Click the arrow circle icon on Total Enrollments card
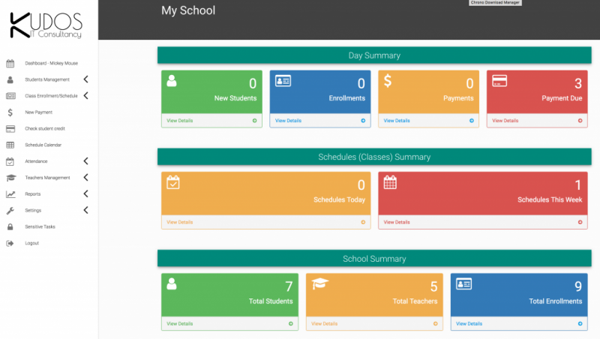600x339 pixels. [x=580, y=324]
